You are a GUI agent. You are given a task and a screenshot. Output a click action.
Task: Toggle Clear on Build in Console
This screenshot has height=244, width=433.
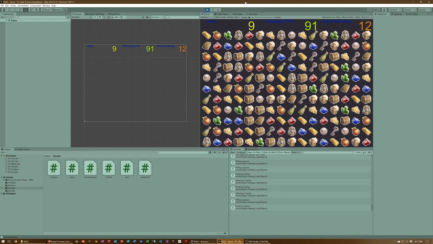coord(269,152)
